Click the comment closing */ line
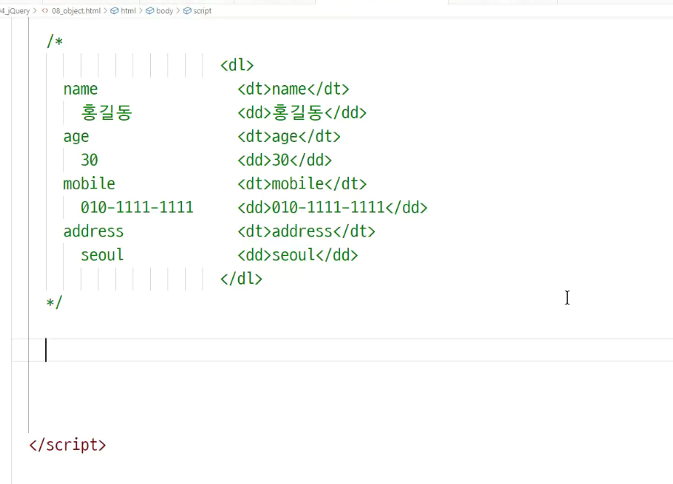Image resolution: width=673 pixels, height=484 pixels. [x=55, y=303]
